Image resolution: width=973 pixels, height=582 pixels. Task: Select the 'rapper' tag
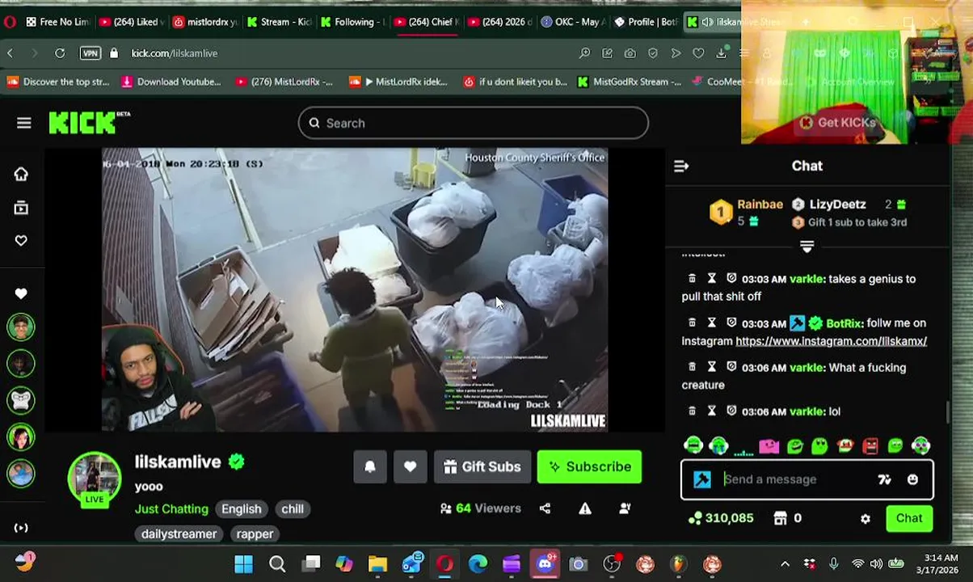[255, 533]
